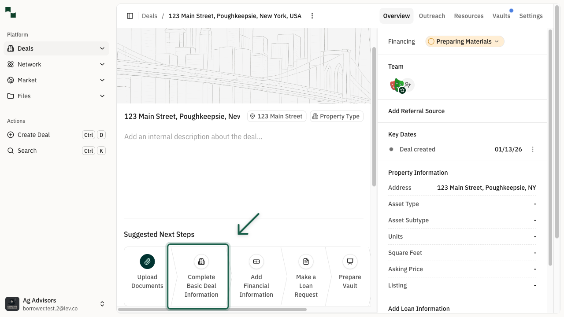The height and width of the screenshot is (317, 564).
Task: Expand the Deals sidebar section
Action: 102,48
